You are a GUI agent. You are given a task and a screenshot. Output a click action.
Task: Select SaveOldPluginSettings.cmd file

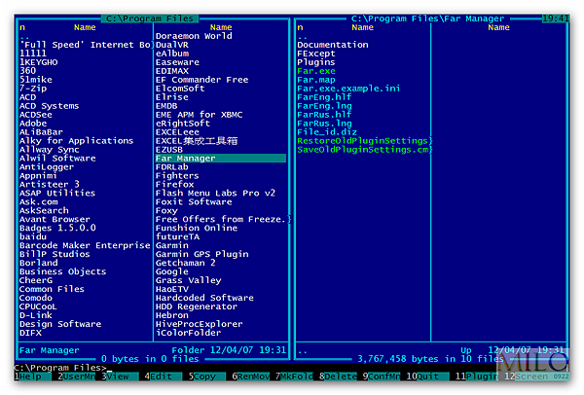point(364,150)
